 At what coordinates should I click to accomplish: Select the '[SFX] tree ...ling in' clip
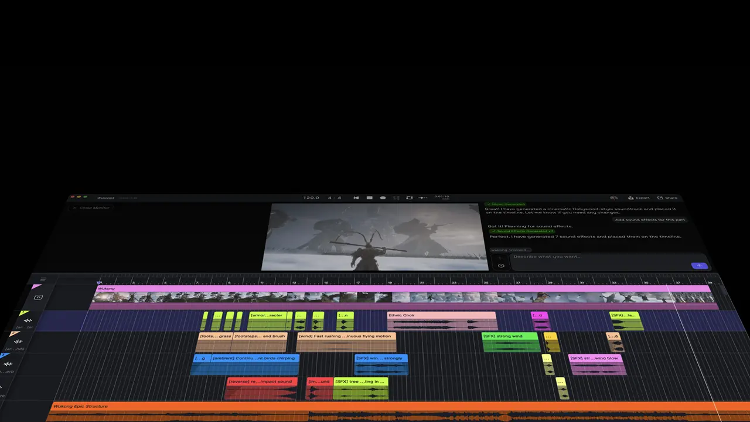pyautogui.click(x=361, y=389)
